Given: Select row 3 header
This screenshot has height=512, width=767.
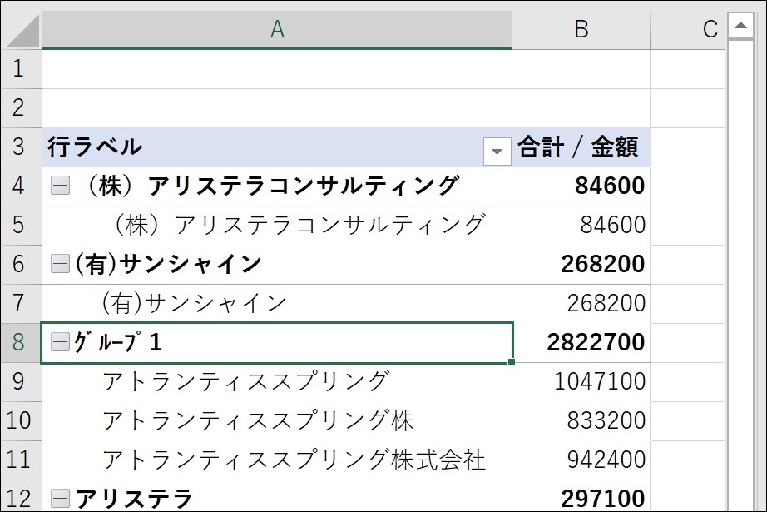Looking at the screenshot, I should pyautogui.click(x=20, y=147).
